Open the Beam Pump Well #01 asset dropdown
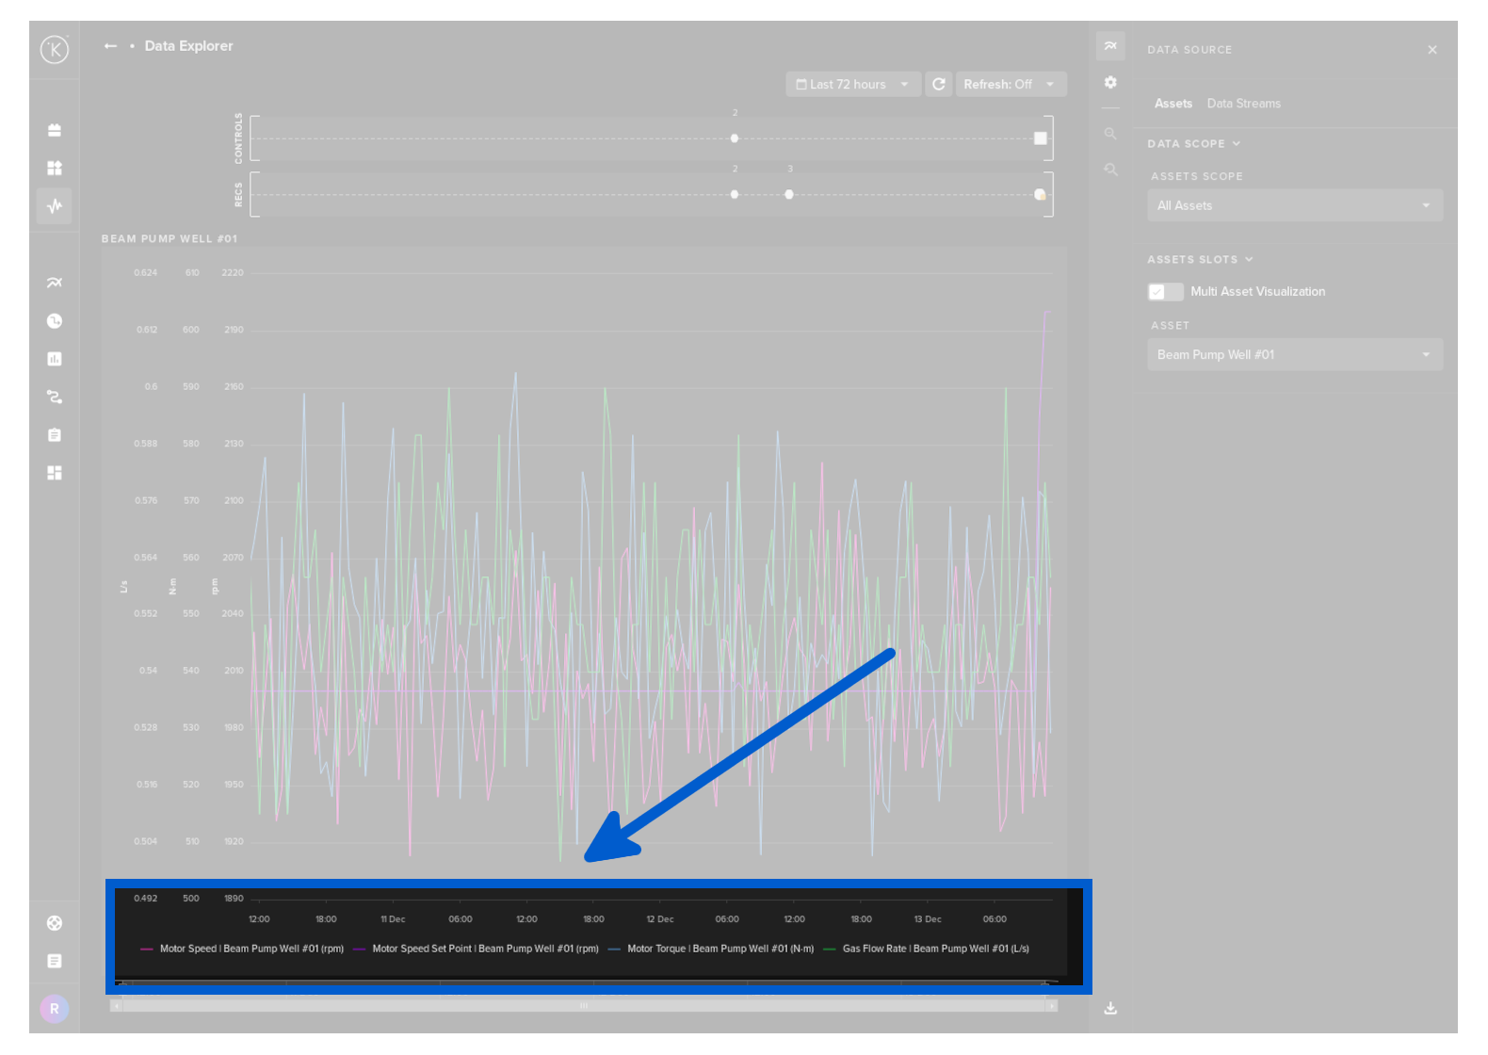This screenshot has width=1488, height=1055. tap(1294, 355)
